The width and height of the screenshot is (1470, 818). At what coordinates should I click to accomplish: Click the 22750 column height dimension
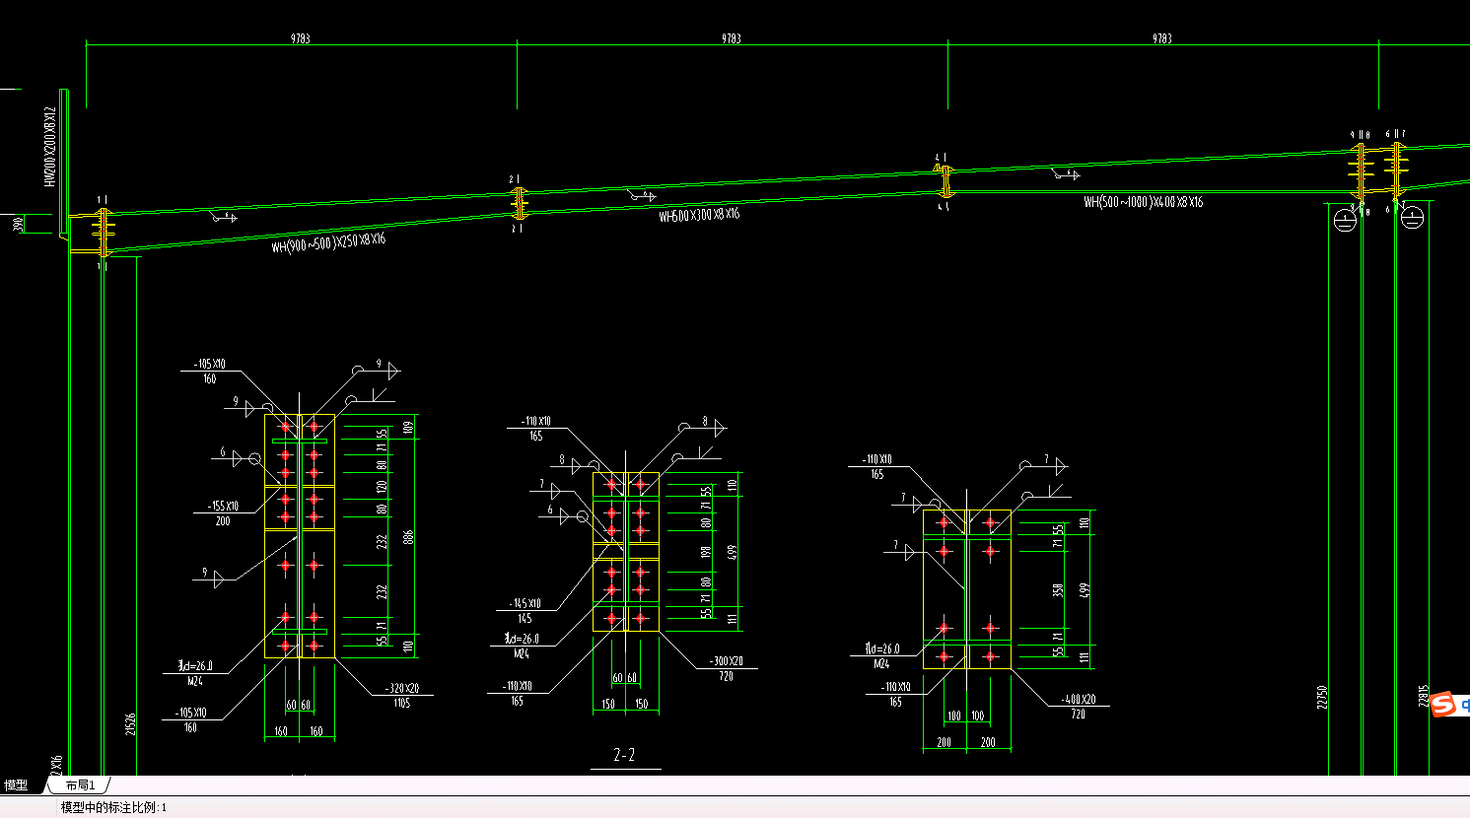1323,697
